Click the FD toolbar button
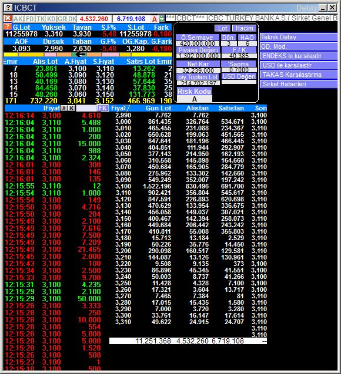The width and height of the screenshot is (341, 374). (x=30, y=19)
